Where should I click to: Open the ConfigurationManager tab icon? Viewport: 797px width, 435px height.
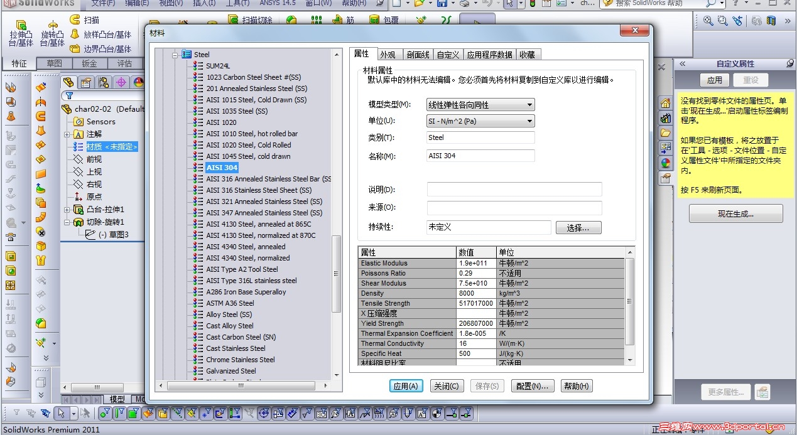pos(104,82)
